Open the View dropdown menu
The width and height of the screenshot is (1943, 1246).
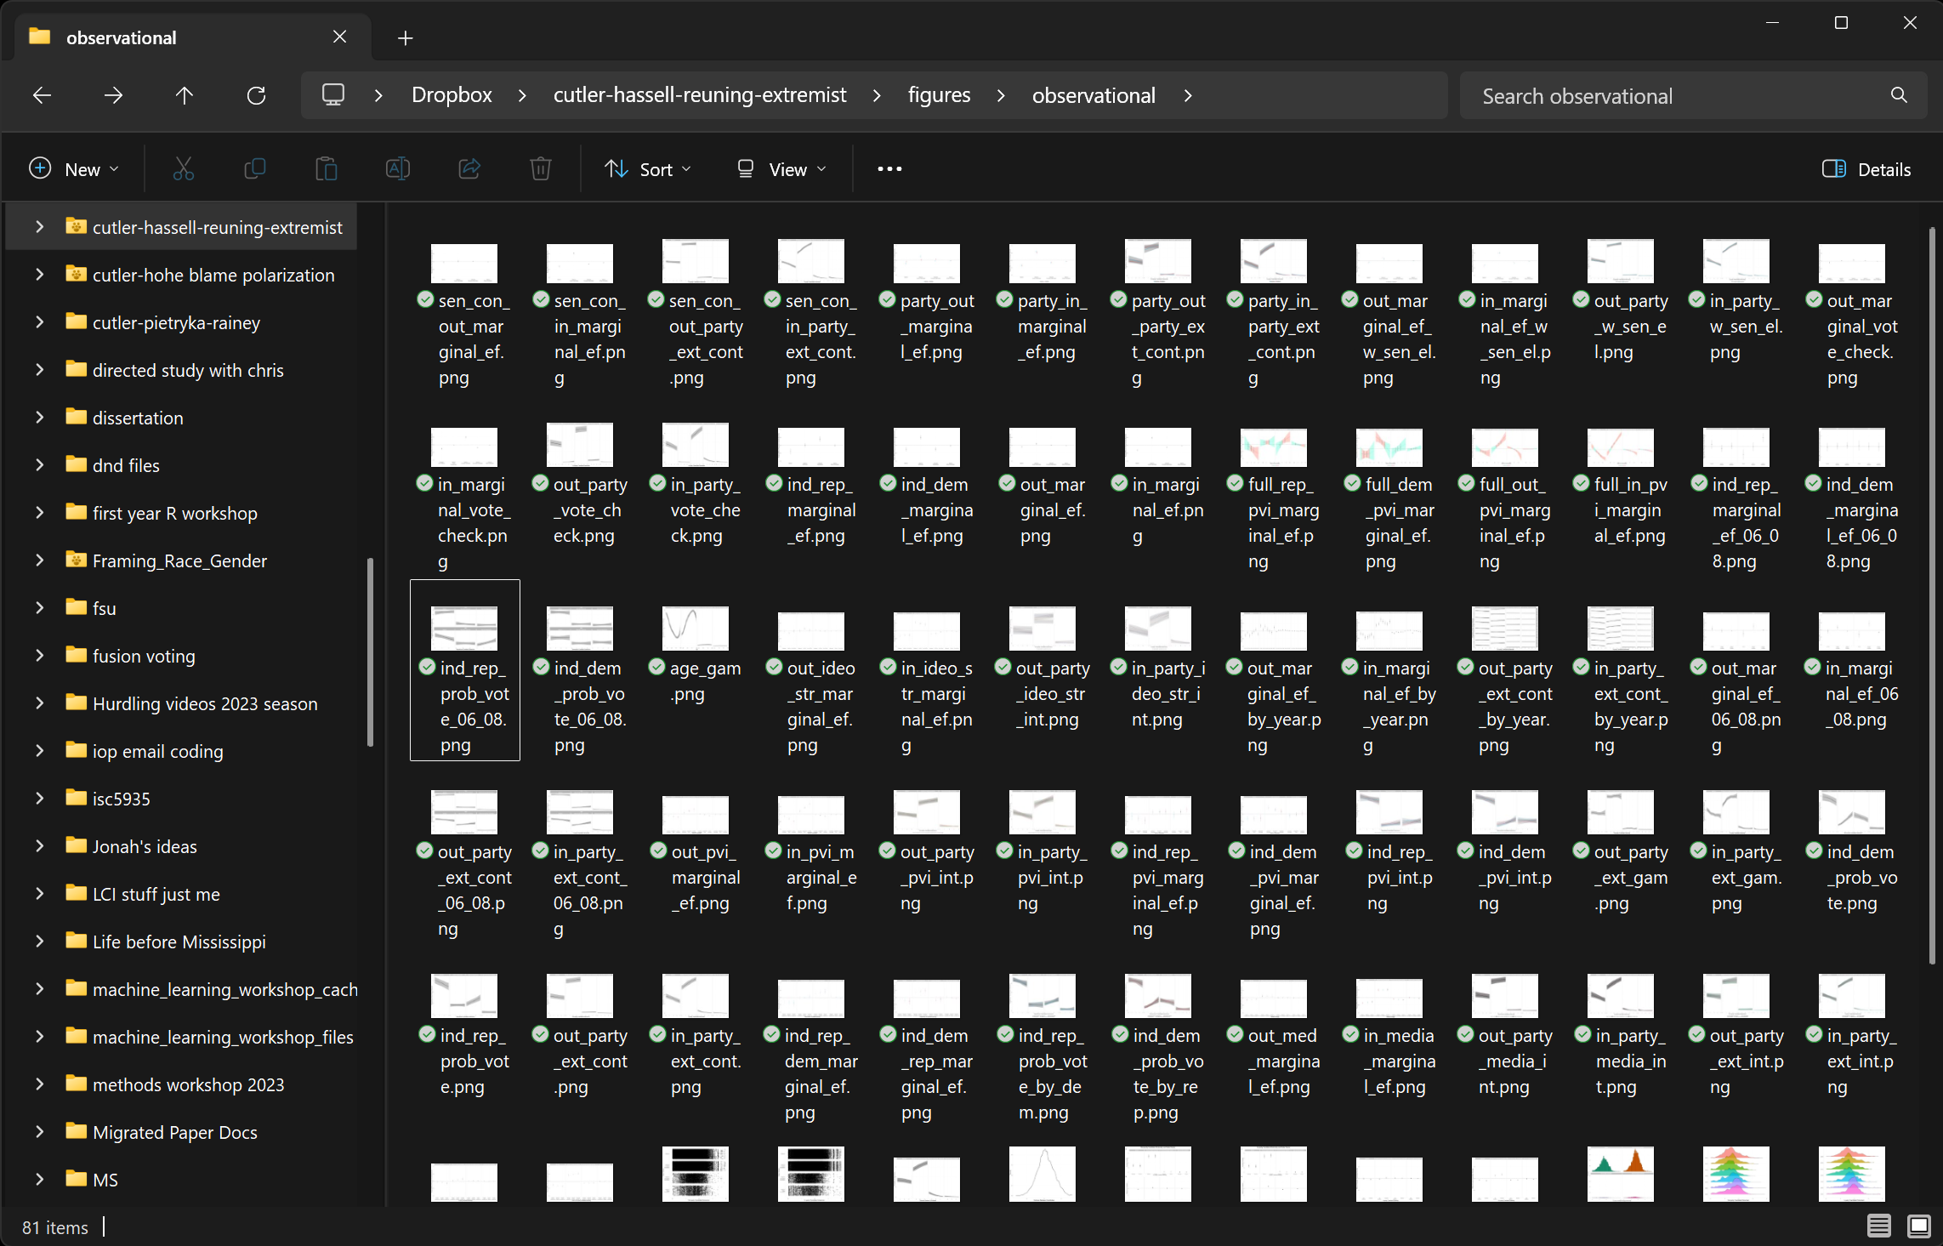coord(781,169)
